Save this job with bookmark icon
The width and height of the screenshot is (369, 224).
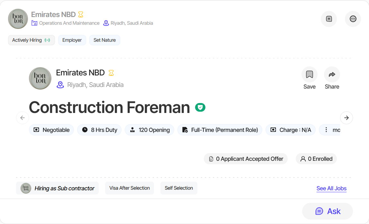[x=309, y=75]
